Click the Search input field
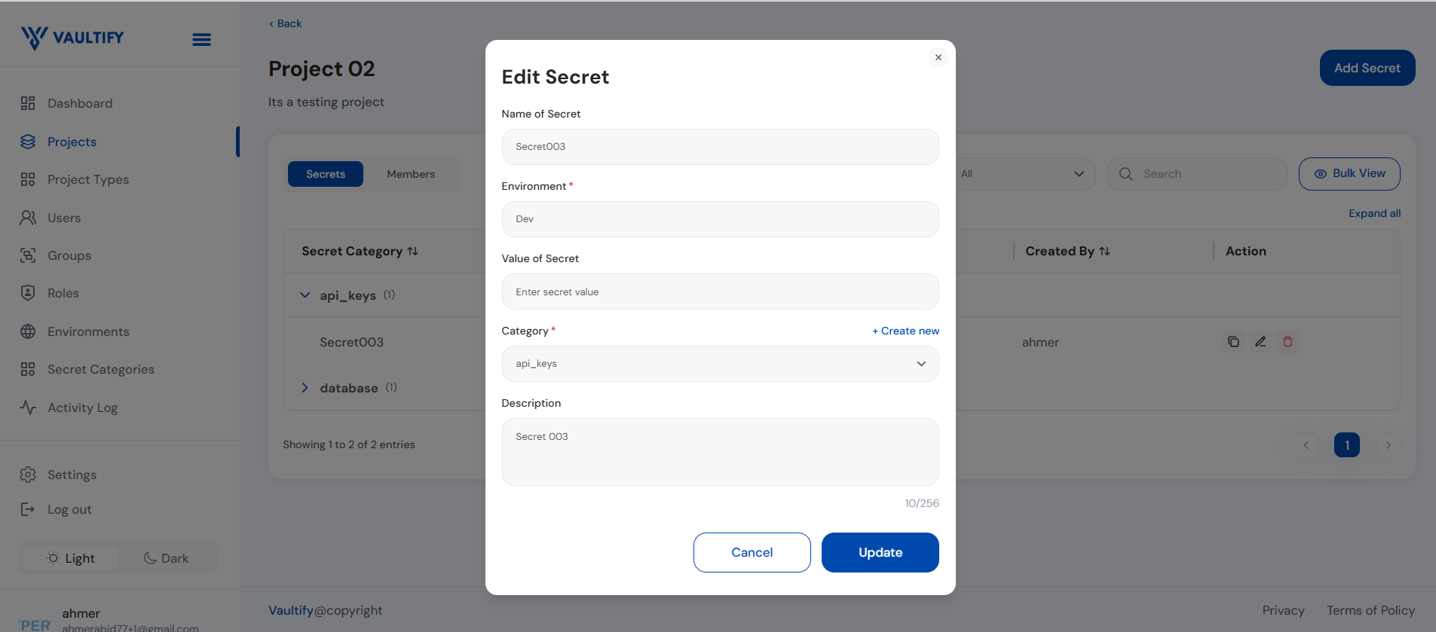 click(1196, 174)
